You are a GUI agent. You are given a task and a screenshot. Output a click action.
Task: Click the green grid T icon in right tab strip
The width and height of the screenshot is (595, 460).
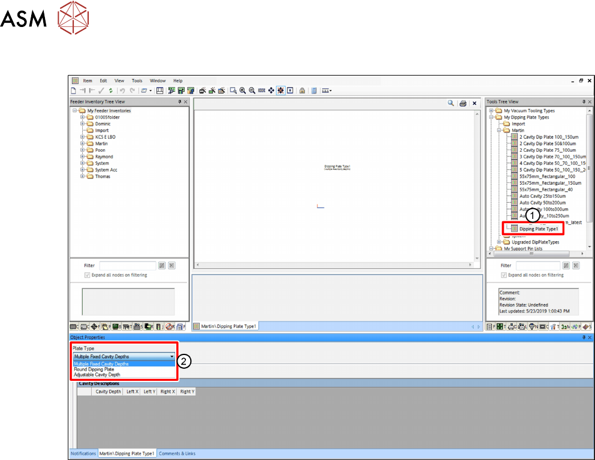500,326
